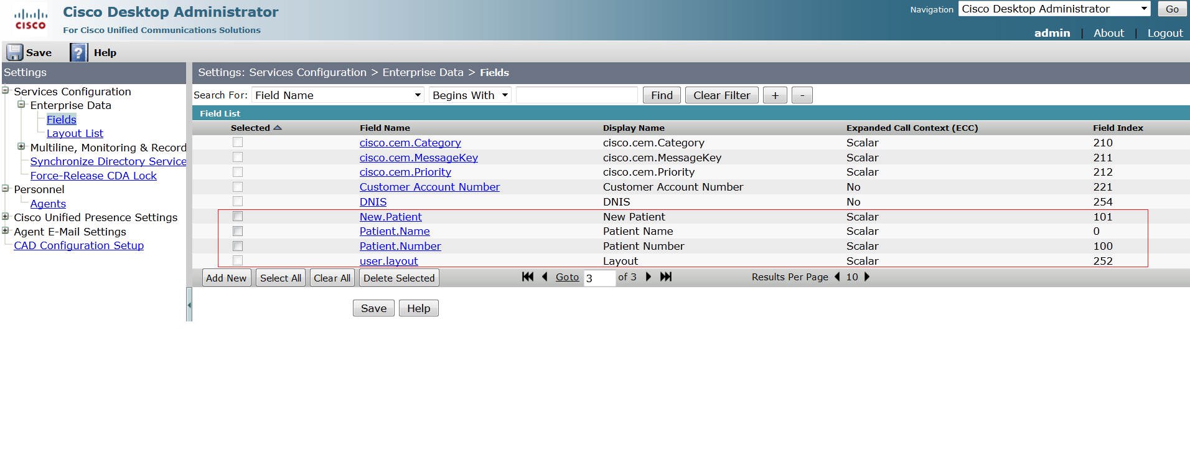Open Synchronize Directory Services
Viewport: 1190px width, 474px height.
click(108, 161)
